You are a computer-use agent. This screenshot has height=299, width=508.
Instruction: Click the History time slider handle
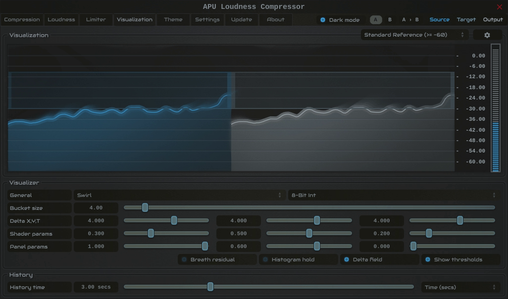pos(210,287)
